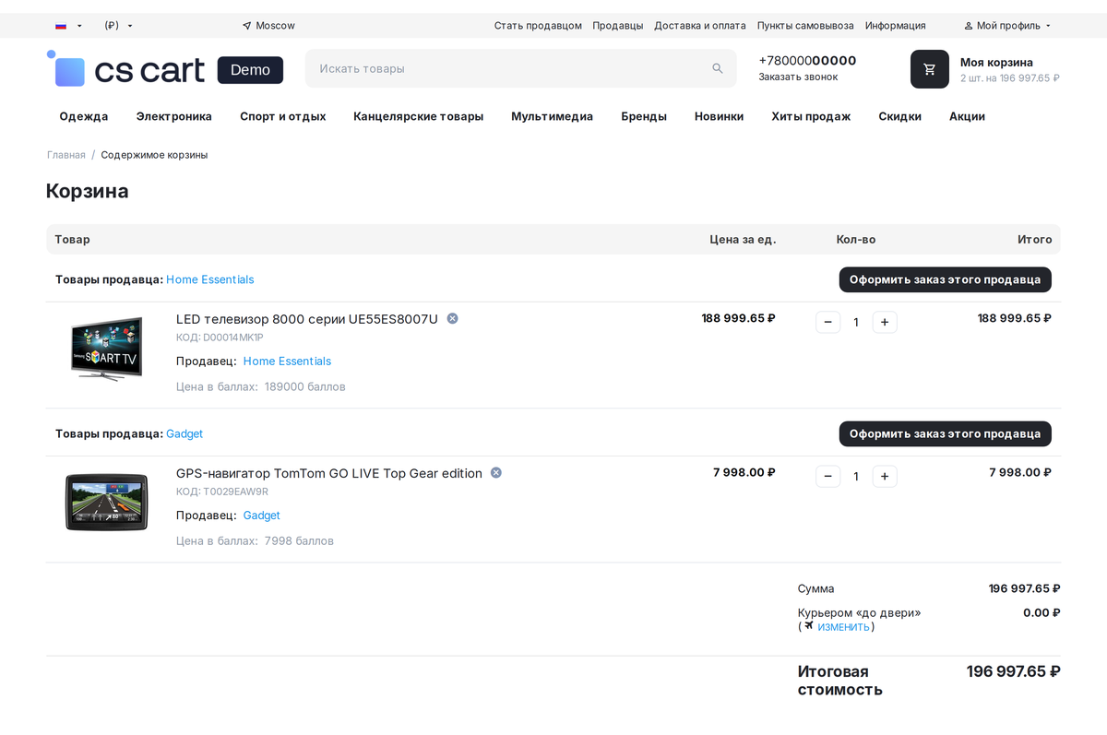Open Хиты продаж section
The height and width of the screenshot is (735, 1107).
coord(811,116)
